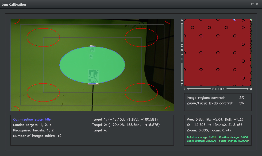262x156 pixels.
Task: Click the Zoom/Focus levels covered percentage
Action: [x=241, y=103]
